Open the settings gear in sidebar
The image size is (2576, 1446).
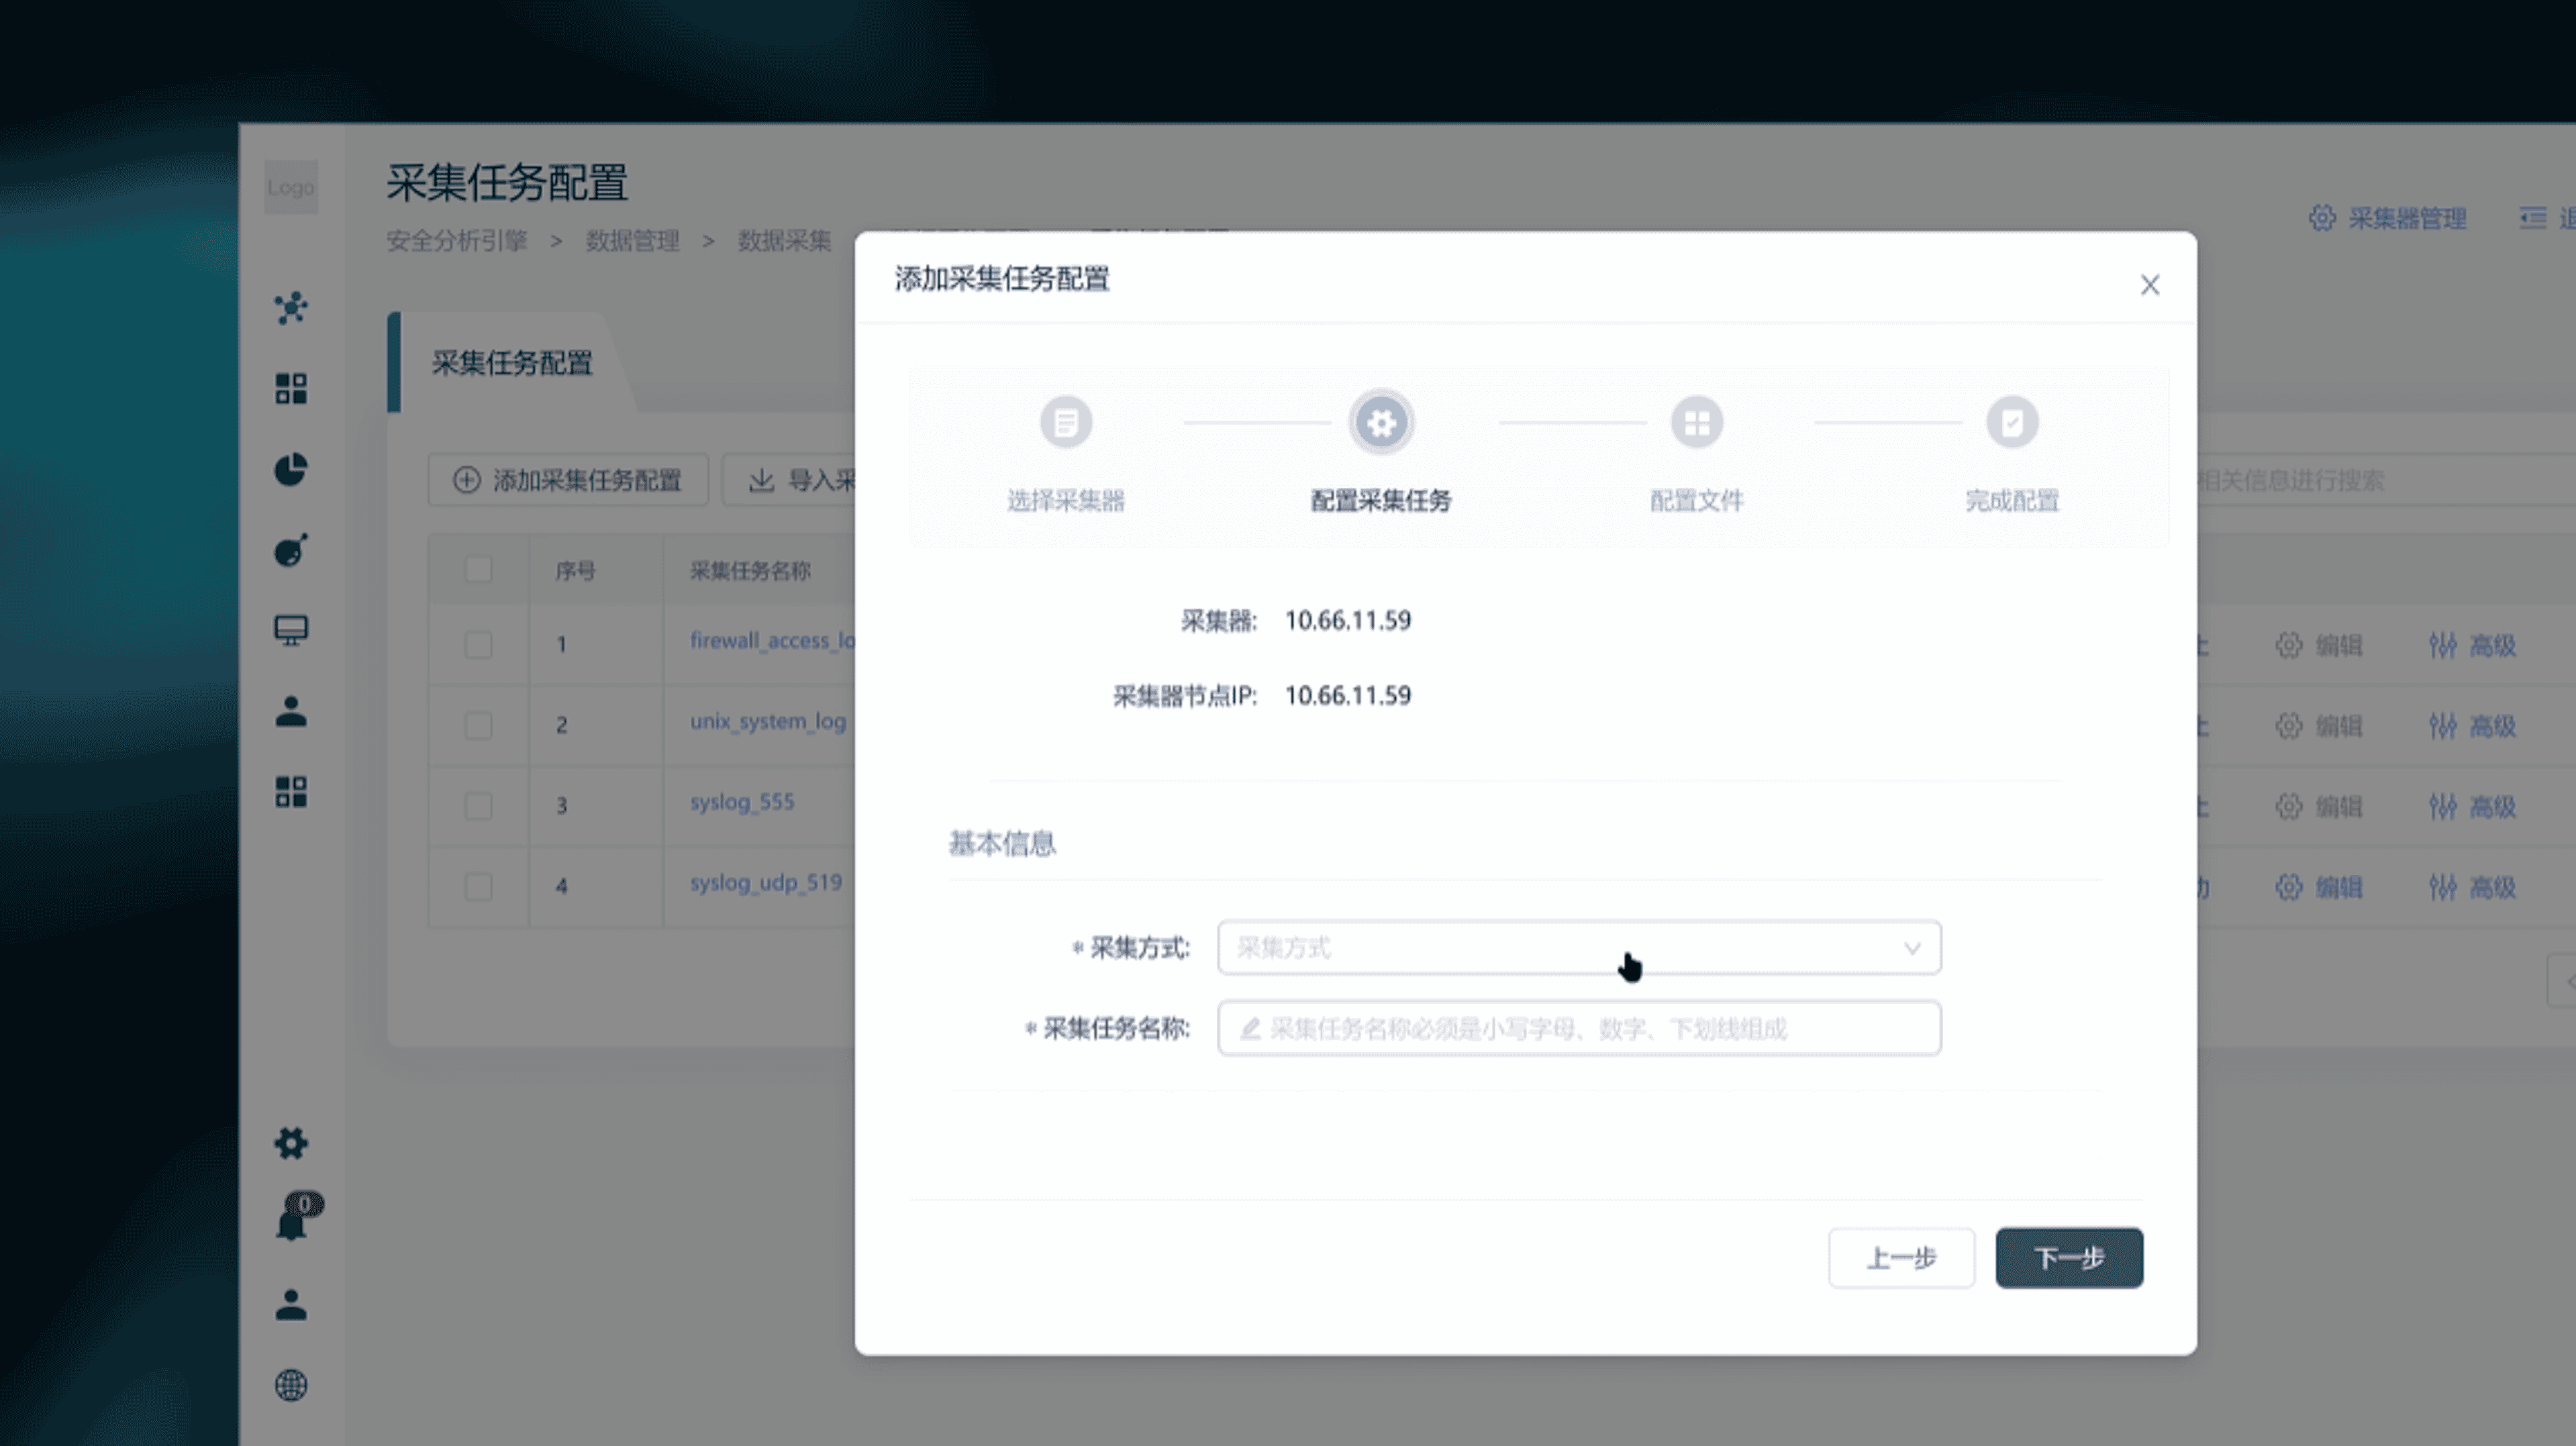pos(291,1143)
